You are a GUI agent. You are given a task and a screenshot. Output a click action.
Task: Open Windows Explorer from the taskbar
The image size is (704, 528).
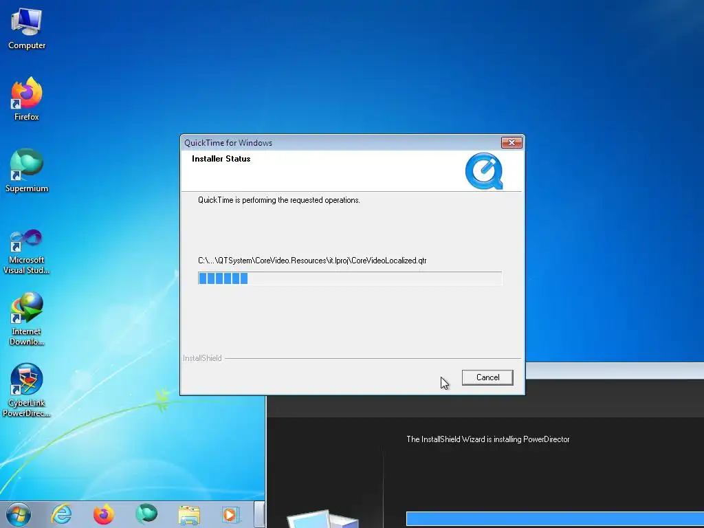click(189, 514)
